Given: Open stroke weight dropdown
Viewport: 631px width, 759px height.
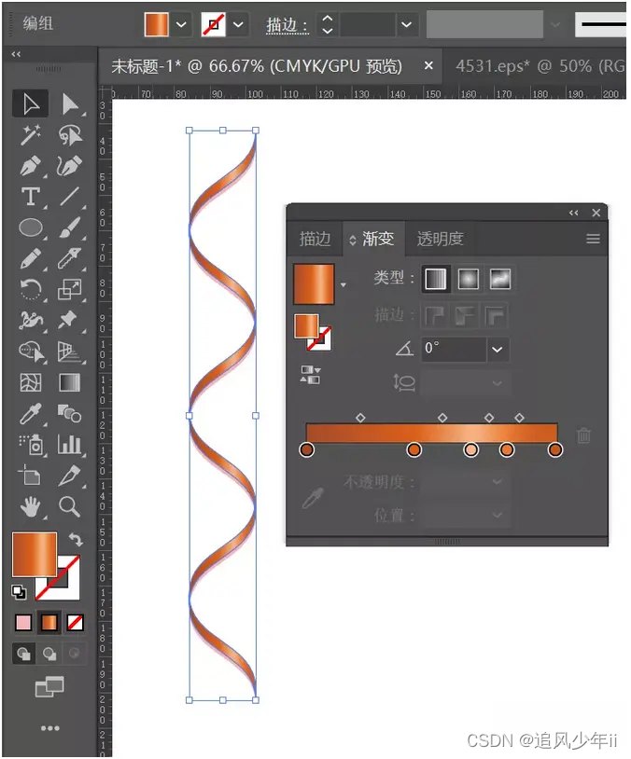Looking at the screenshot, I should [407, 24].
